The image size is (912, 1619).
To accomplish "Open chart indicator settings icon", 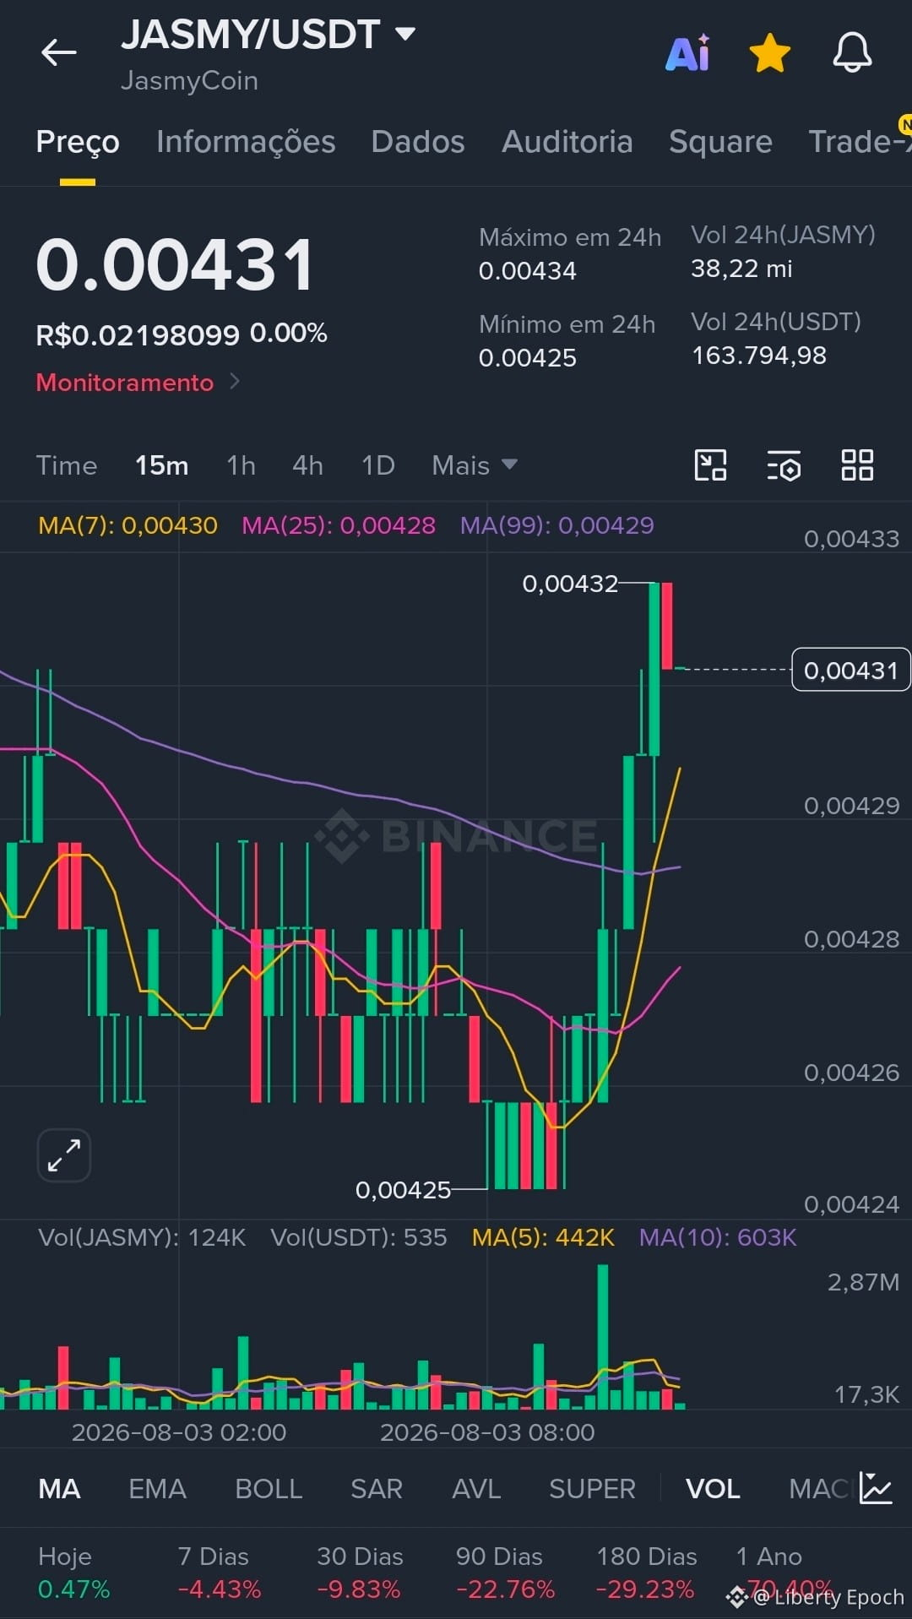I will [784, 465].
